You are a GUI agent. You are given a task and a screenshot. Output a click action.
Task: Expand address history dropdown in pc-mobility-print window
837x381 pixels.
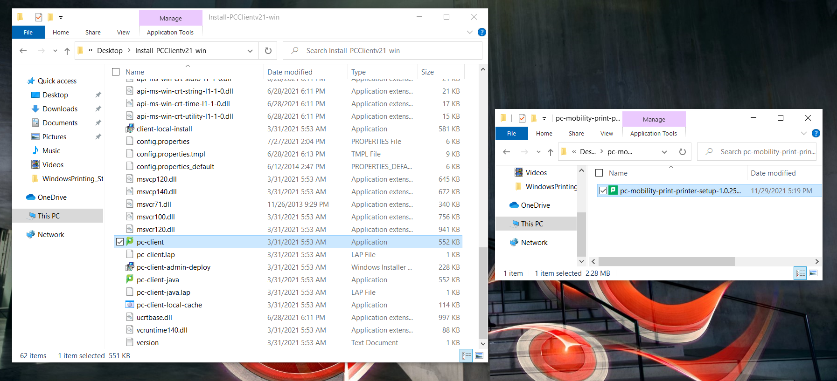pyautogui.click(x=664, y=152)
